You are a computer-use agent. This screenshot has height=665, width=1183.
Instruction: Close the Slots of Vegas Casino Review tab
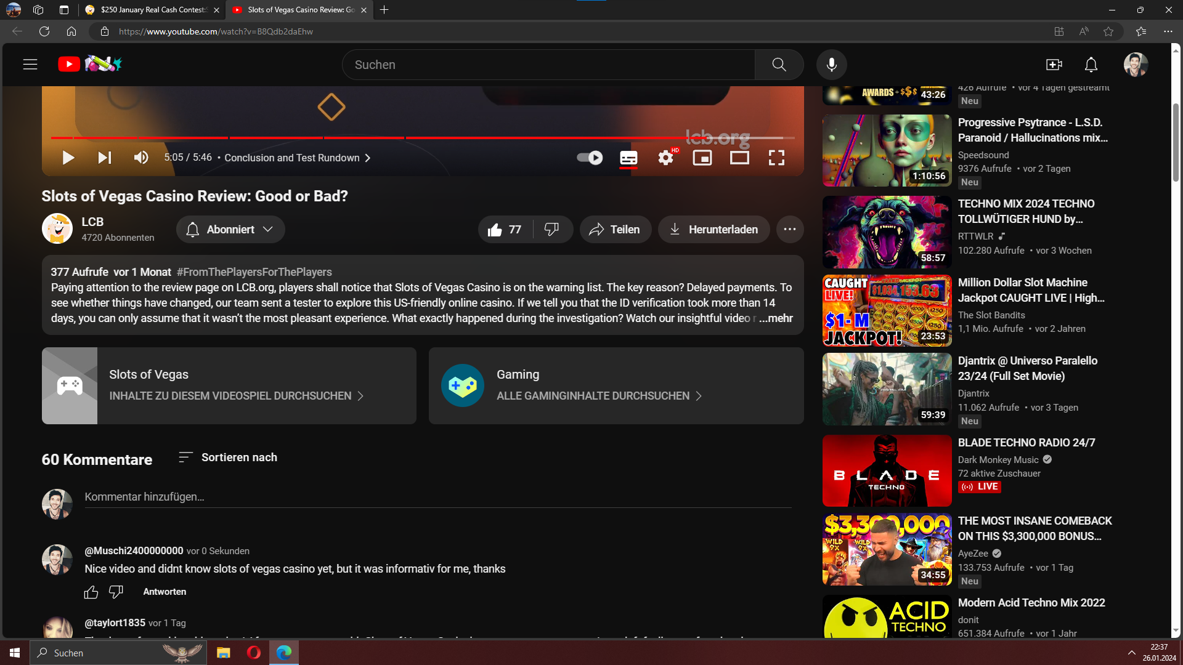364,10
